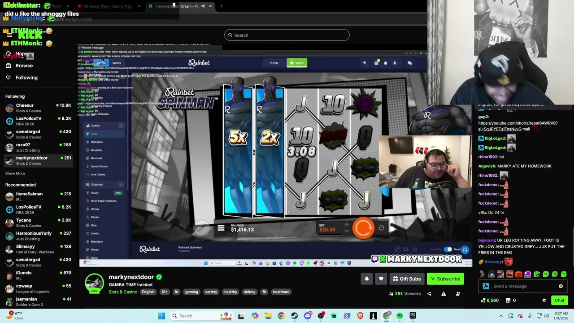This screenshot has height=323, width=574.
Task: Open the user icon next to report
Action: [x=458, y=294]
